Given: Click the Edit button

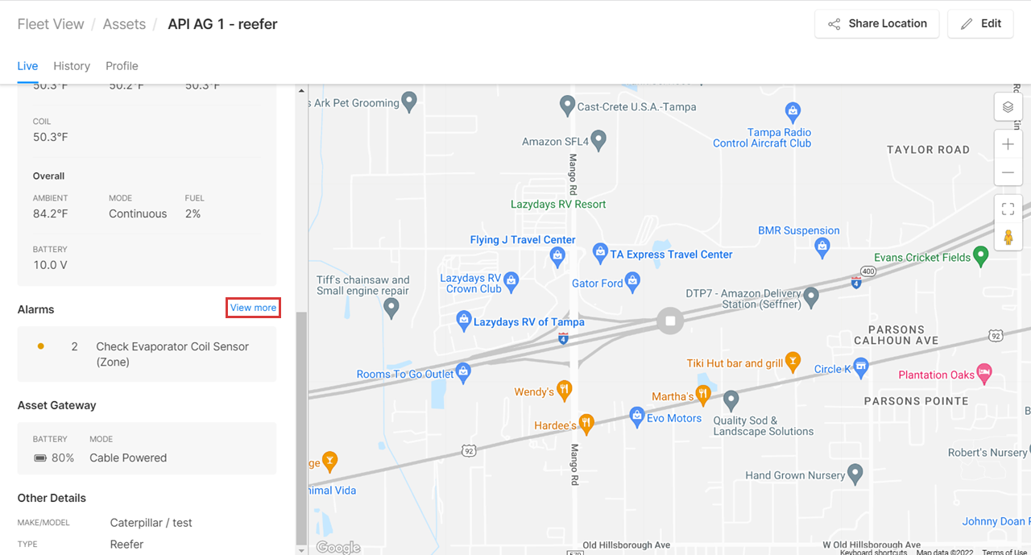Looking at the screenshot, I should (980, 24).
